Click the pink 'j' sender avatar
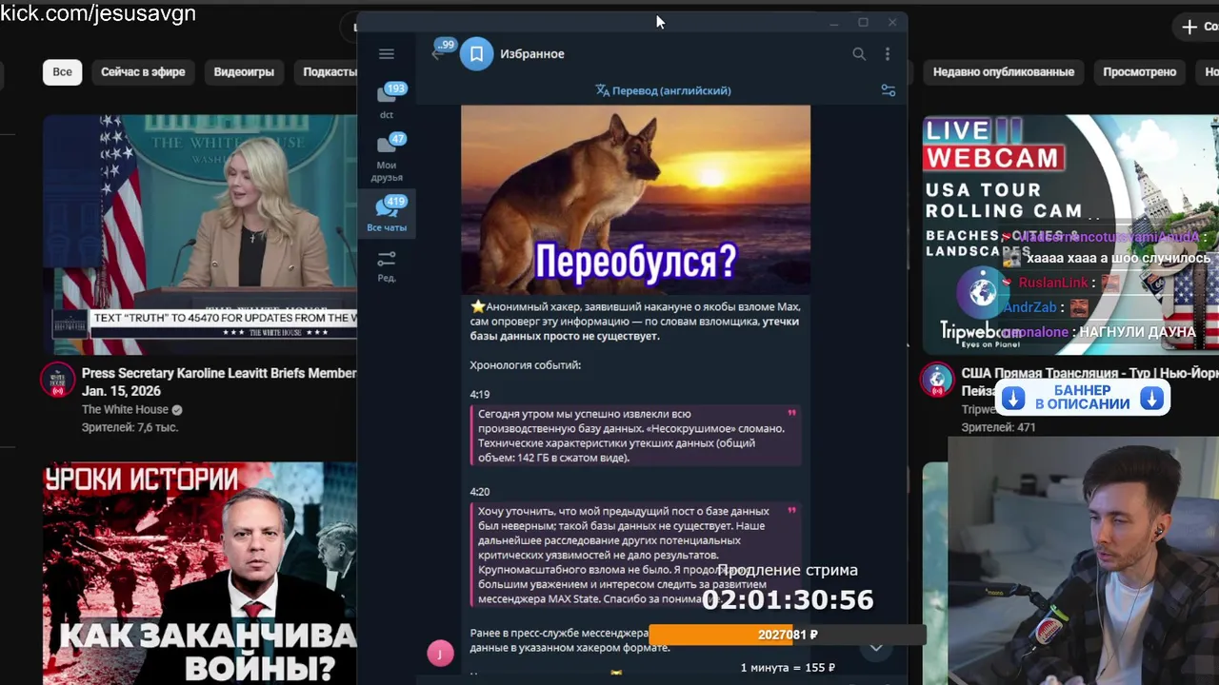1219x685 pixels. (x=440, y=654)
